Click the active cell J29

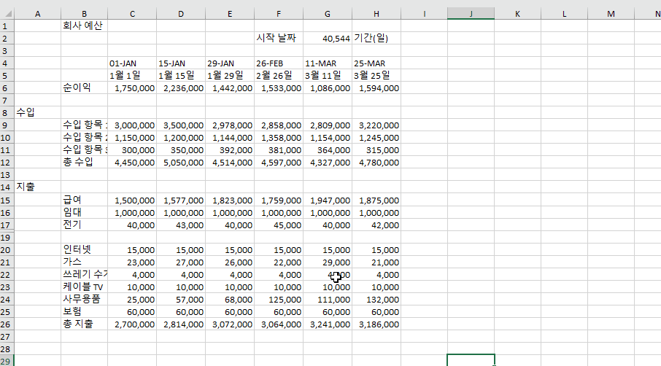[471, 360]
